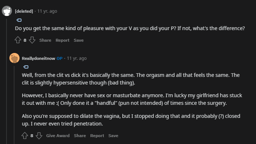Downvote Reallydoneitnow's reply

pos(39,136)
